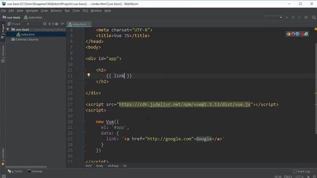Click line number 23 in the gutter
Screen dimensions: 317x178
click(70, 139)
